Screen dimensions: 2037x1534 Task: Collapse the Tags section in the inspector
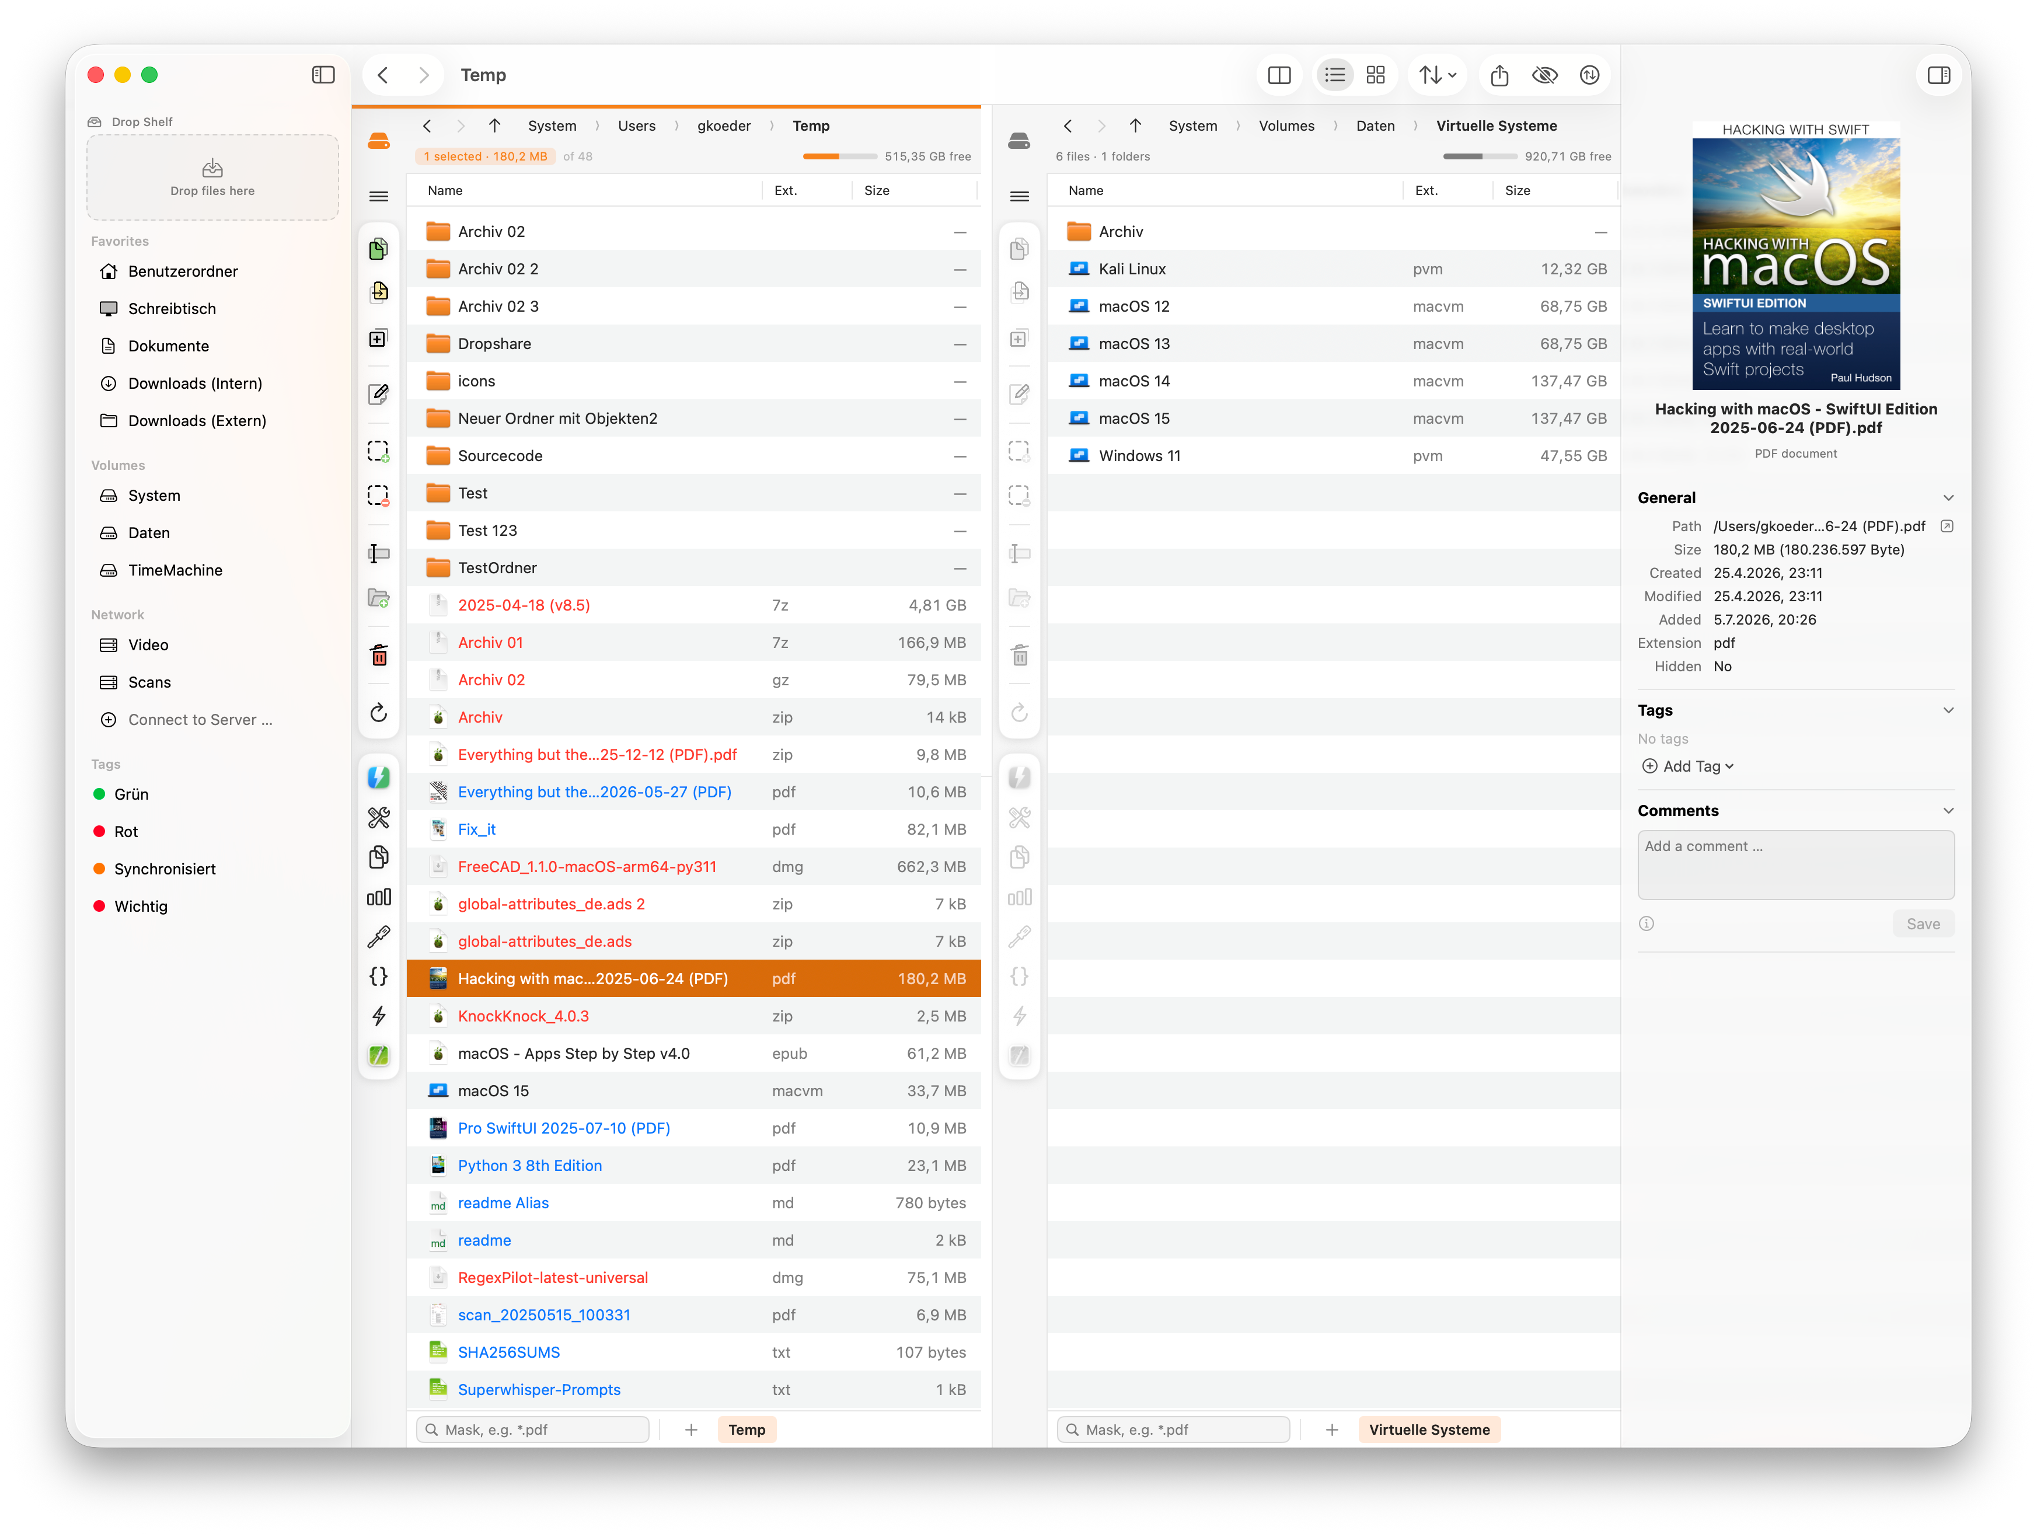coord(1948,710)
